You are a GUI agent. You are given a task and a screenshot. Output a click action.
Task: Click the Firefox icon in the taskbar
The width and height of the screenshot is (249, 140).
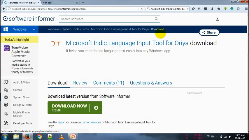click(x=27, y=137)
